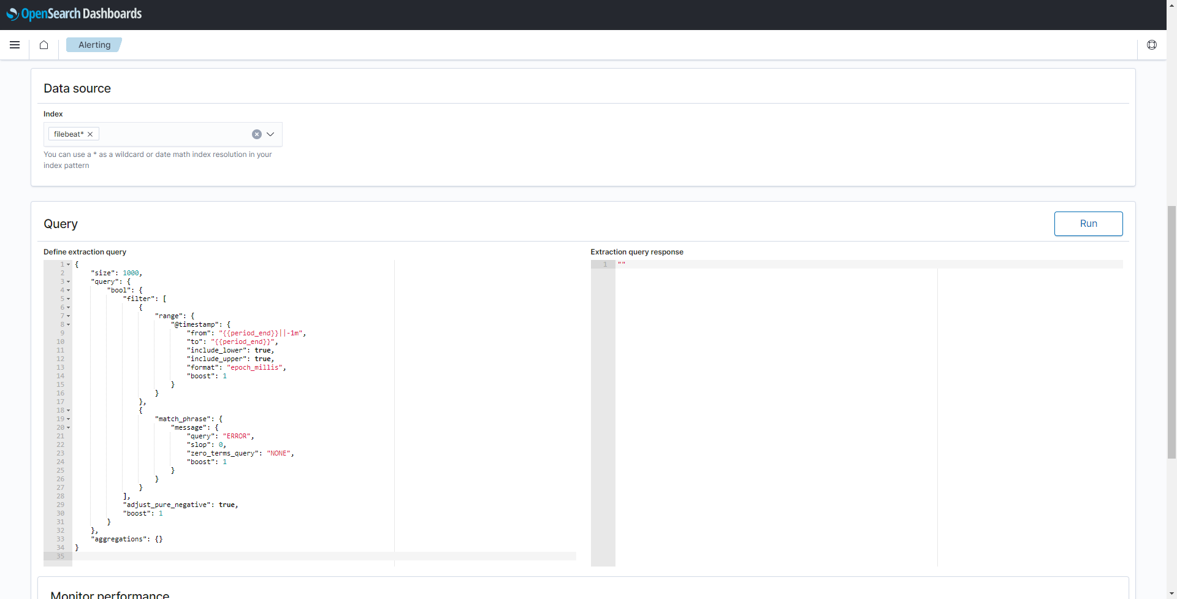Run the extraction query
This screenshot has width=1177, height=599.
tap(1088, 224)
